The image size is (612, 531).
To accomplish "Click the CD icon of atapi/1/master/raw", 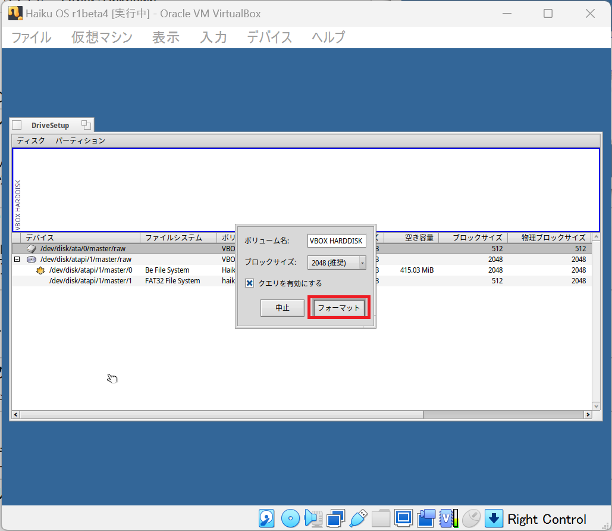I will (31, 260).
